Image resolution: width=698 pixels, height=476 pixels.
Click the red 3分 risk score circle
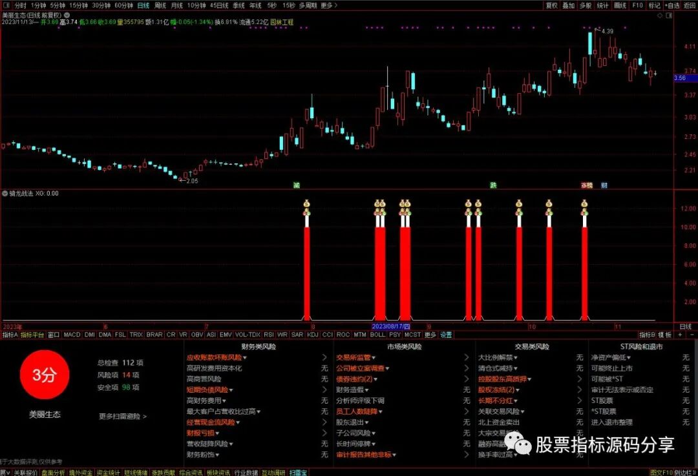45,375
